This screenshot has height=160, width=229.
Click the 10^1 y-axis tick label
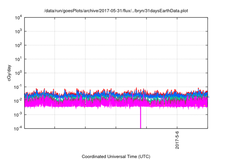[x=18, y=59]
